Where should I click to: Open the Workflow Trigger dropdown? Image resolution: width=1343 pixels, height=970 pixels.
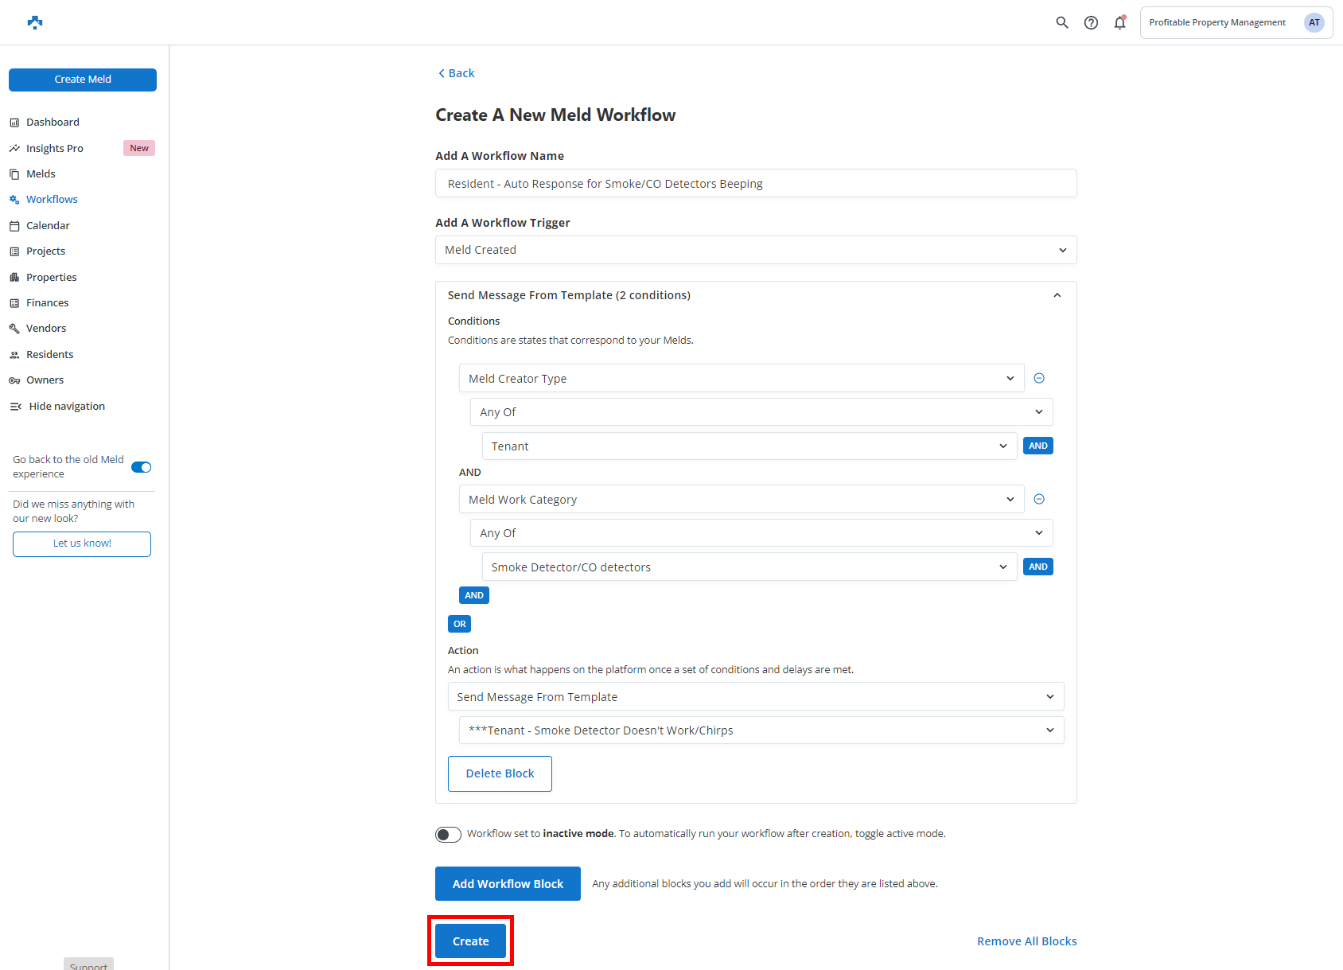point(755,250)
